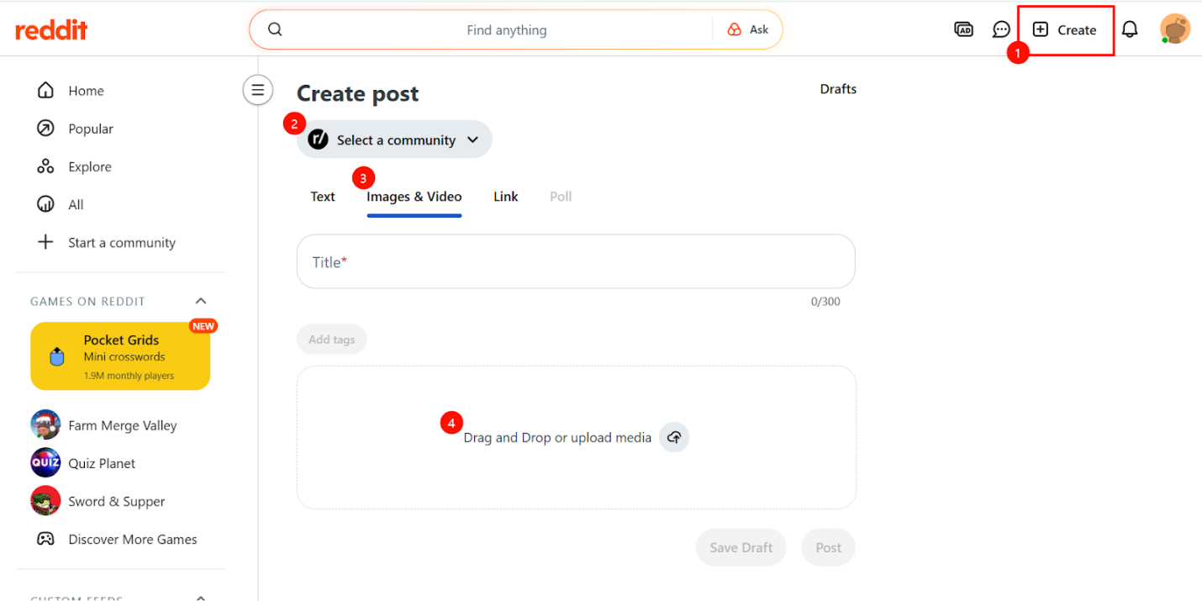The height and width of the screenshot is (601, 1202).
Task: Click Start a community
Action: [x=121, y=243]
